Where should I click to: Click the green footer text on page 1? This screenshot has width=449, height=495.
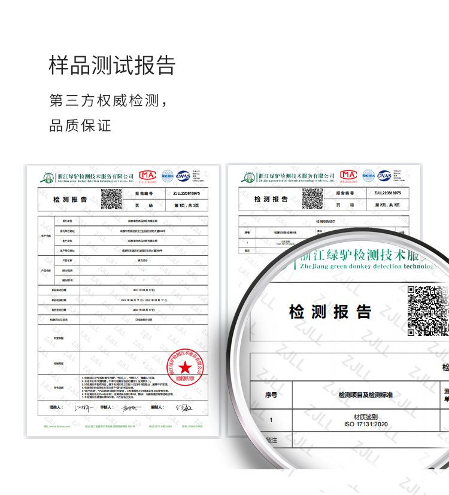123,426
